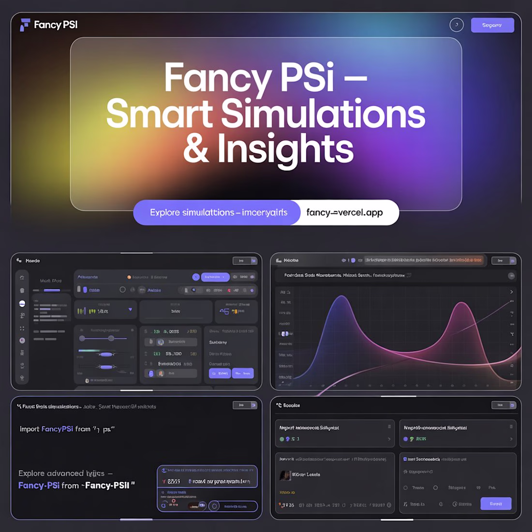The width and height of the screenshot is (532, 532).
Task: Click the purple dot in chart panel header
Action: pos(353,260)
